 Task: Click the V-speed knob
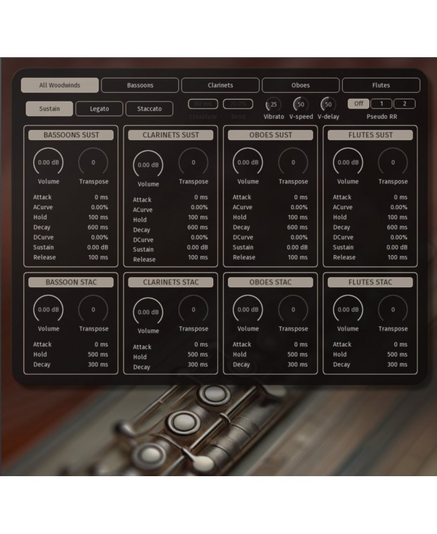[301, 104]
